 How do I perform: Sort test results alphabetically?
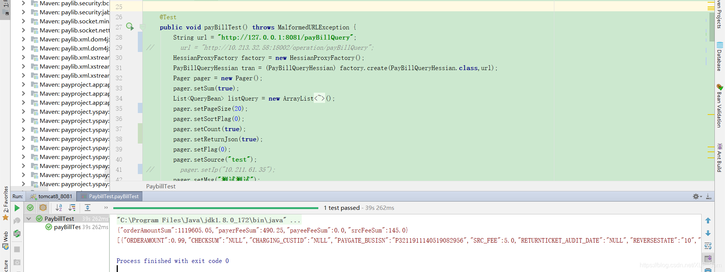click(x=59, y=208)
